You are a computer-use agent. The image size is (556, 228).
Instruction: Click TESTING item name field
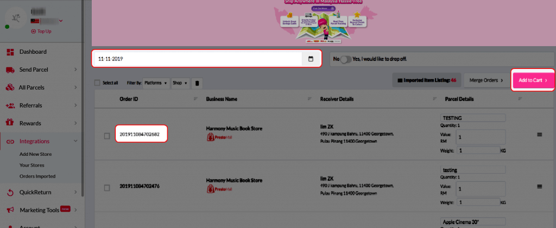point(473,118)
